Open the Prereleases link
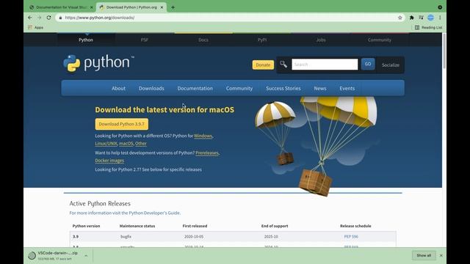 [207, 153]
